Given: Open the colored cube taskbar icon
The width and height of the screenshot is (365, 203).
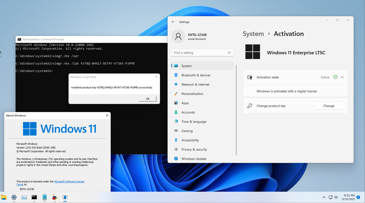Looking at the screenshot, I should click(55, 197).
